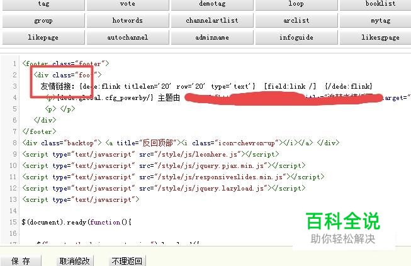Image resolution: width=411 pixels, height=266 pixels.
Task: Click the responsiveslides.min.js script line
Action: click(173, 177)
